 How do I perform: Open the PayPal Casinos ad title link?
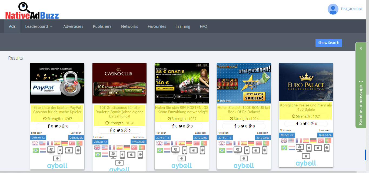click(57, 110)
